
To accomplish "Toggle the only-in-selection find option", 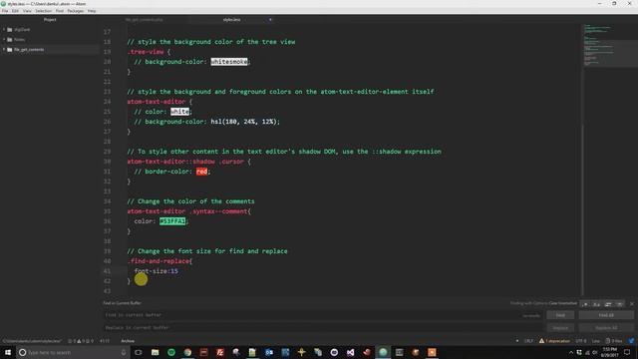I will coord(608,303).
